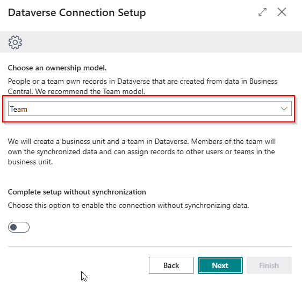The width and height of the screenshot is (302, 282).
Task: Click Next to continue setup
Action: coord(220,265)
